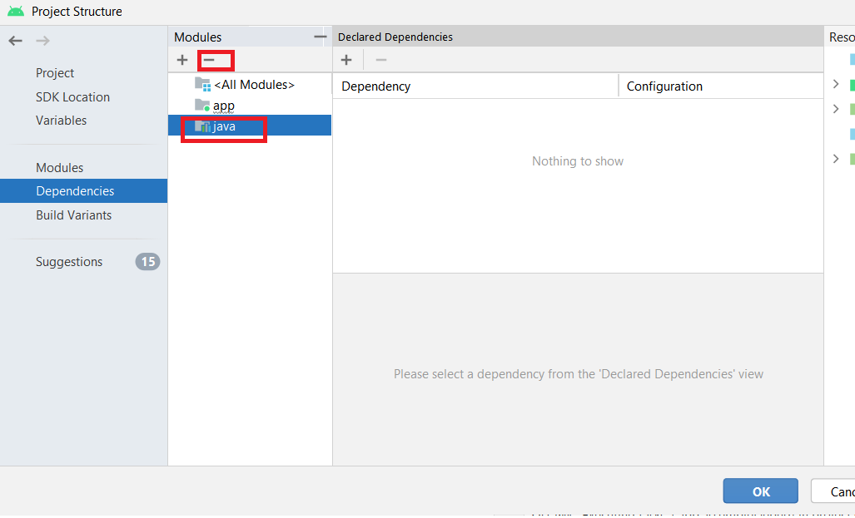The width and height of the screenshot is (855, 518).
Task: Add a declared dependency with plus icon
Action: point(346,60)
